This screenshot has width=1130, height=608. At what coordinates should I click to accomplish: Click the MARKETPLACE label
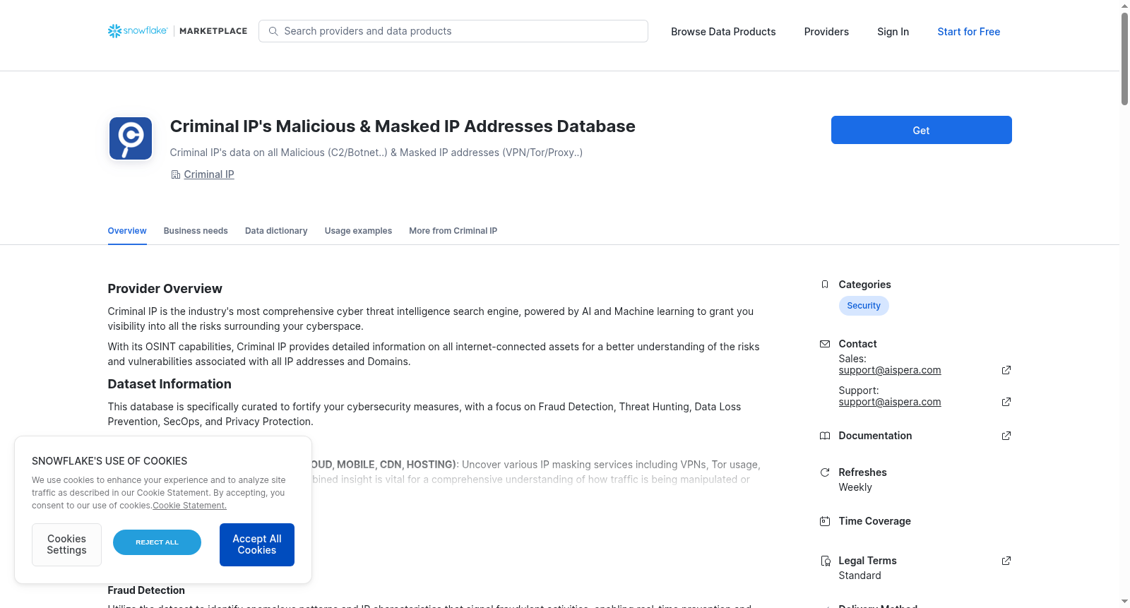tap(213, 31)
